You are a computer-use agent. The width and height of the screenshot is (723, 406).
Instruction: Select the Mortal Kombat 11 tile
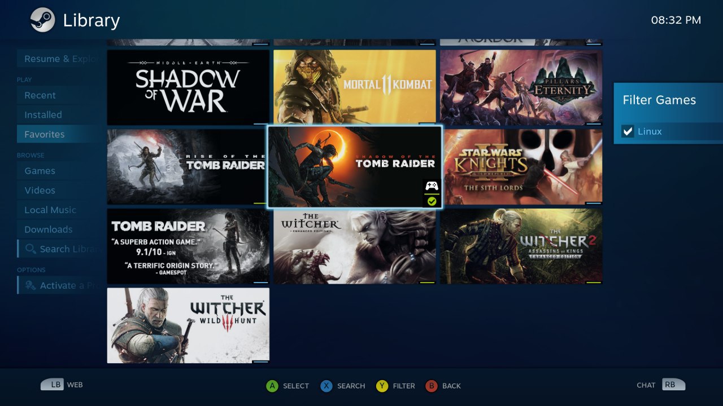(355, 87)
